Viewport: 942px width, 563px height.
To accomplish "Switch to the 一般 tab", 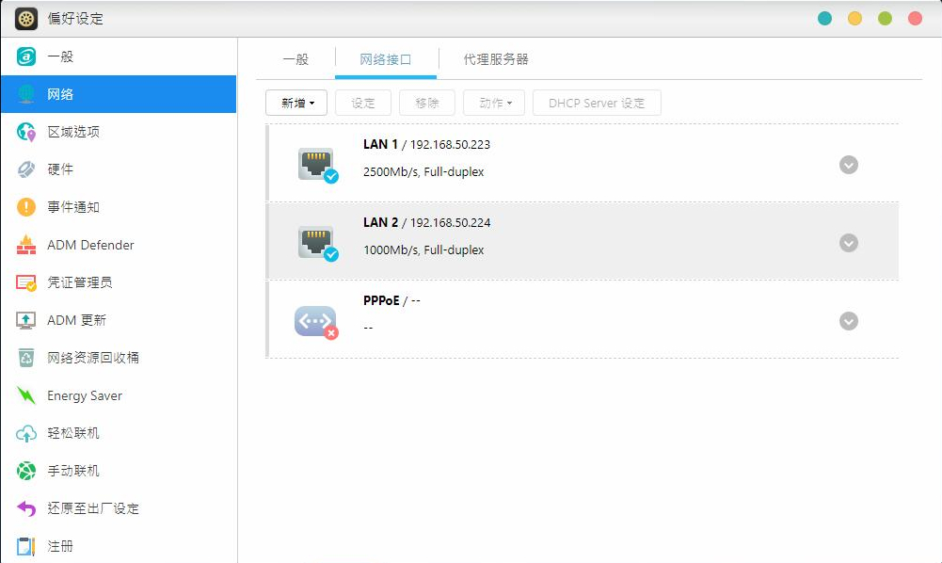I will click(295, 58).
